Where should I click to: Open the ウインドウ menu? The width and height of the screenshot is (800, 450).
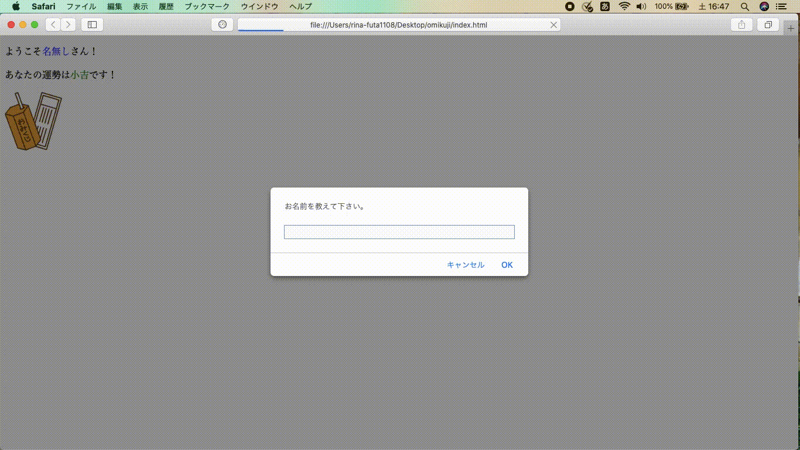click(259, 6)
